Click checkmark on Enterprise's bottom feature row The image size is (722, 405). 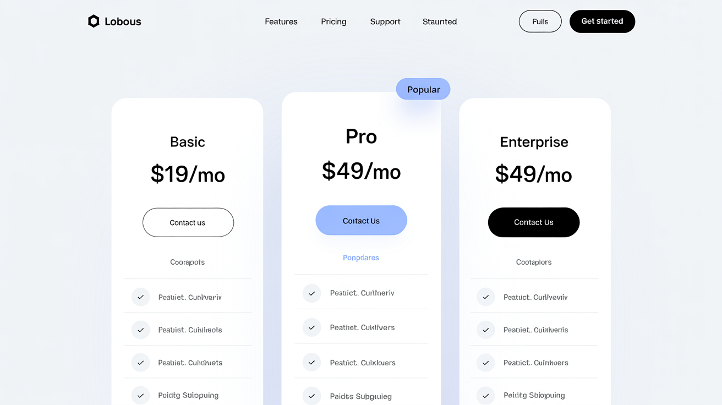[485, 395]
